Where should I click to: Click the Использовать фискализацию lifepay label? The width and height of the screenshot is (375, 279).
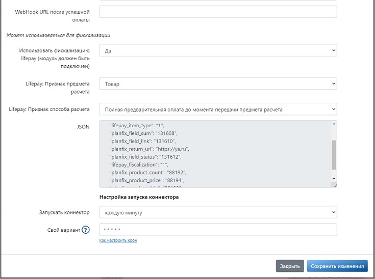click(54, 58)
